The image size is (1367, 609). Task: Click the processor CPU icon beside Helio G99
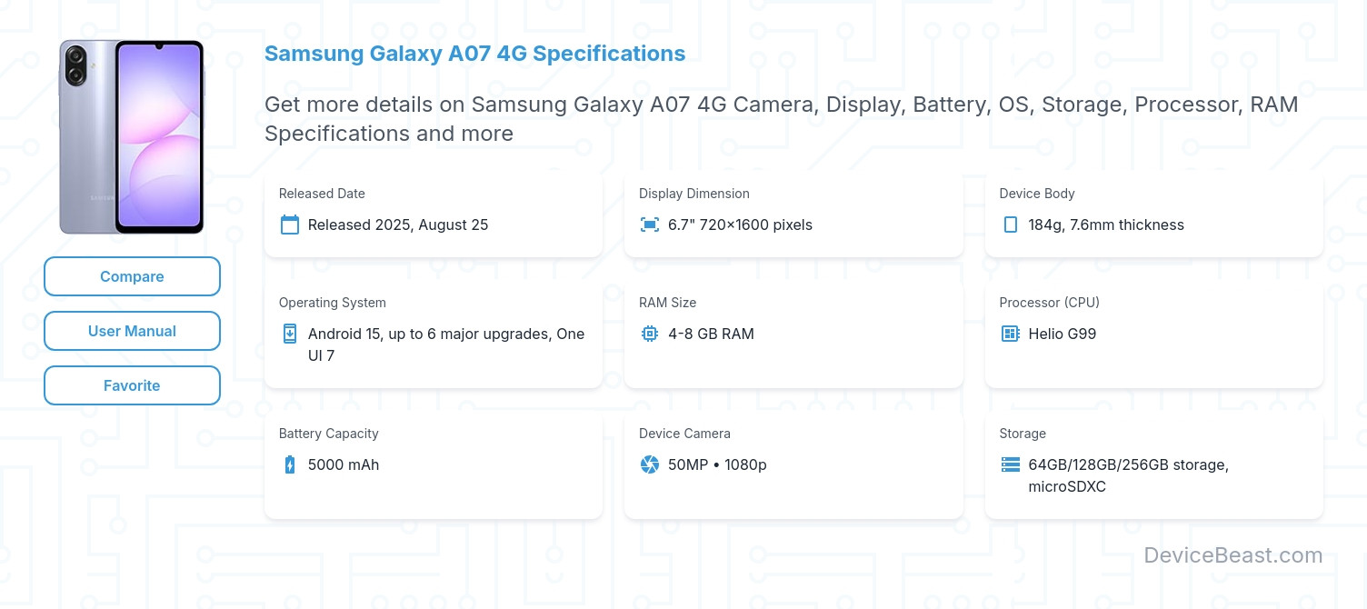coord(1010,334)
